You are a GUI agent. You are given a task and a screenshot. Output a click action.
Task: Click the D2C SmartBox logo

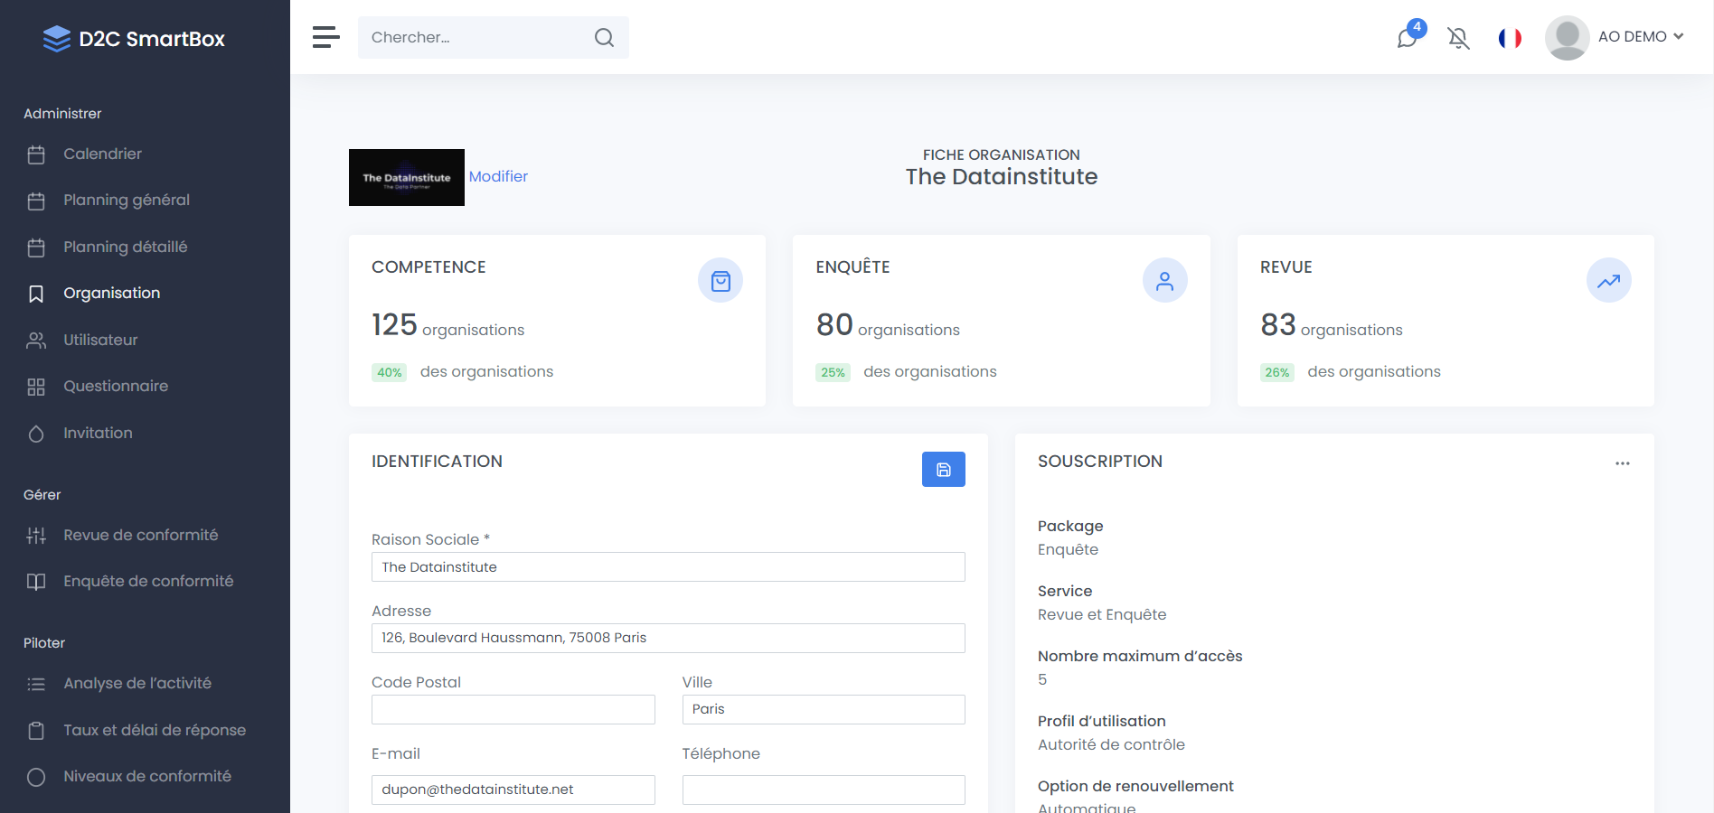pos(134,39)
